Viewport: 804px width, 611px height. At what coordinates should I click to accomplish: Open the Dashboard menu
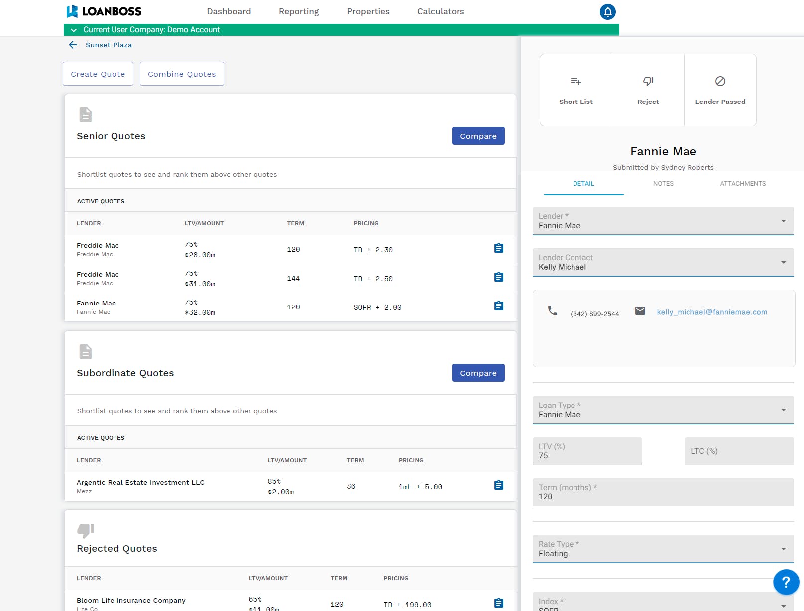229,11
